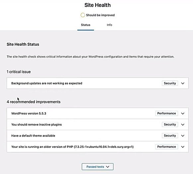The height and width of the screenshot is (174, 193).
Task: Open Have a default theme available item
Action: (33, 136)
